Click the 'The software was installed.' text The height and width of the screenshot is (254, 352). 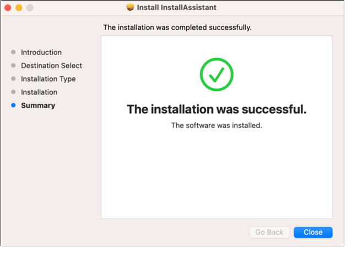click(x=216, y=125)
